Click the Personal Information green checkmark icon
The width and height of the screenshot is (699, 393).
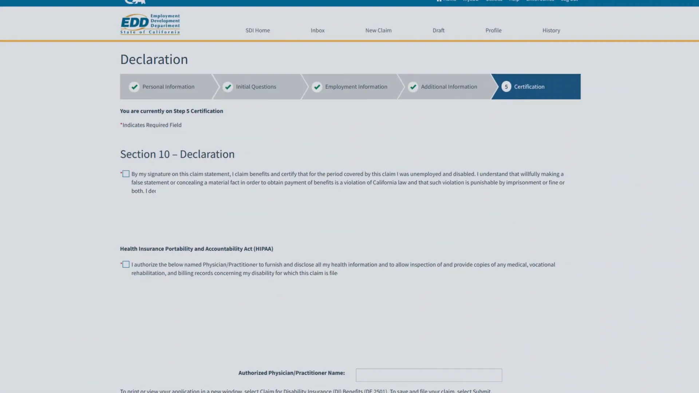(134, 87)
